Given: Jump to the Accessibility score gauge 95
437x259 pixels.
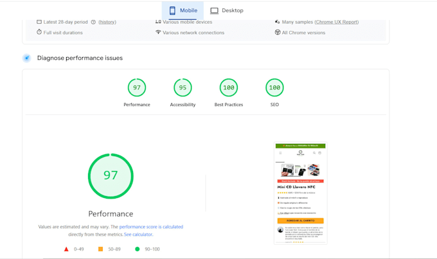Looking at the screenshot, I should [x=183, y=87].
